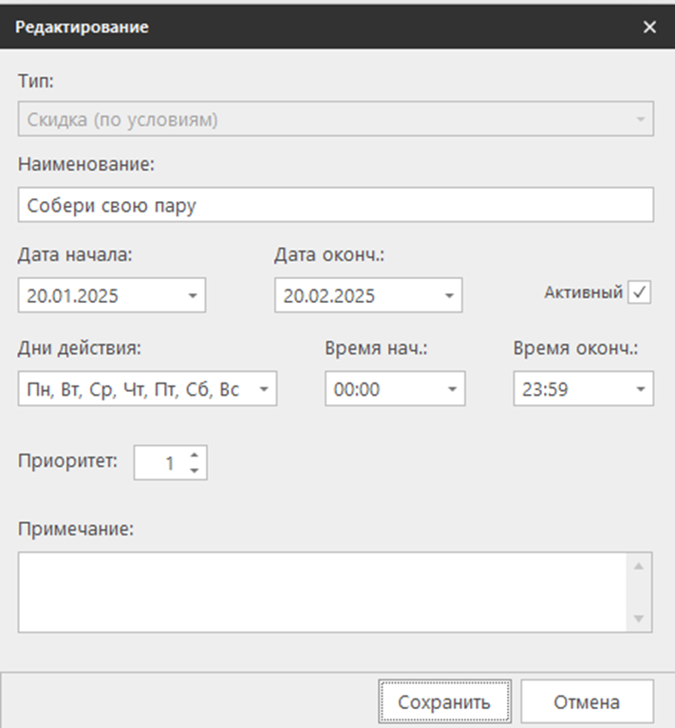Click the Наименование text field

tap(335, 204)
